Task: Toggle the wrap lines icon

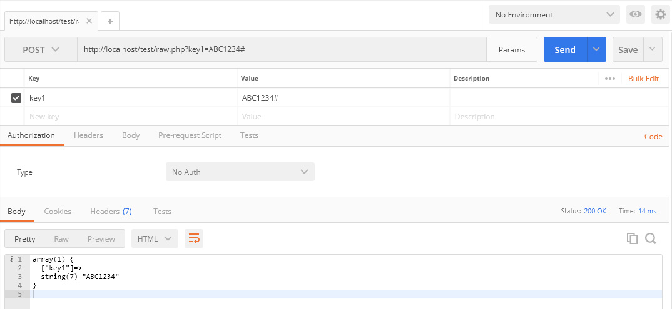Action: [194, 238]
